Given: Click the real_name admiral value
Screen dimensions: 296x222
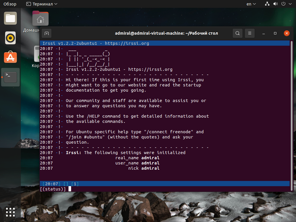Looking at the screenshot, I should click(x=150, y=158).
